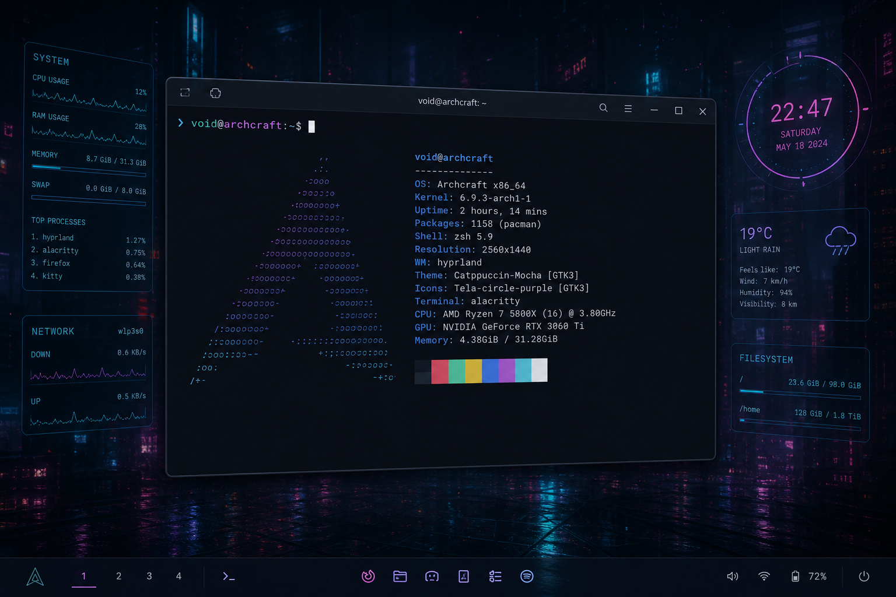Click the CPU: AMD Ryzen 7 5800X line

point(515,314)
